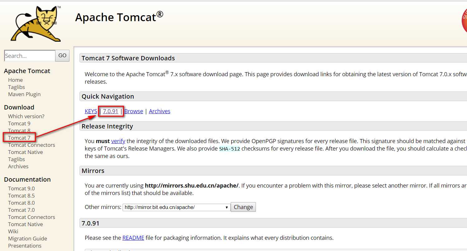Viewport: 467px width, 251px height.
Task: Click the Mirrors section heading
Action: [93, 171]
